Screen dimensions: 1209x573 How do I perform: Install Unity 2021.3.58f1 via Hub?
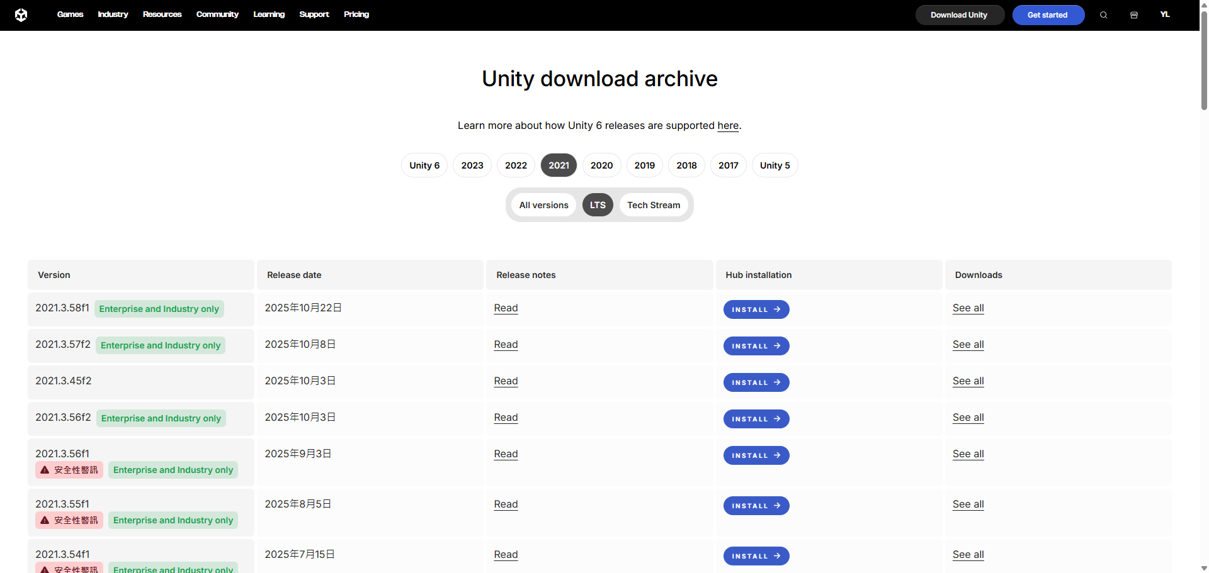756,309
